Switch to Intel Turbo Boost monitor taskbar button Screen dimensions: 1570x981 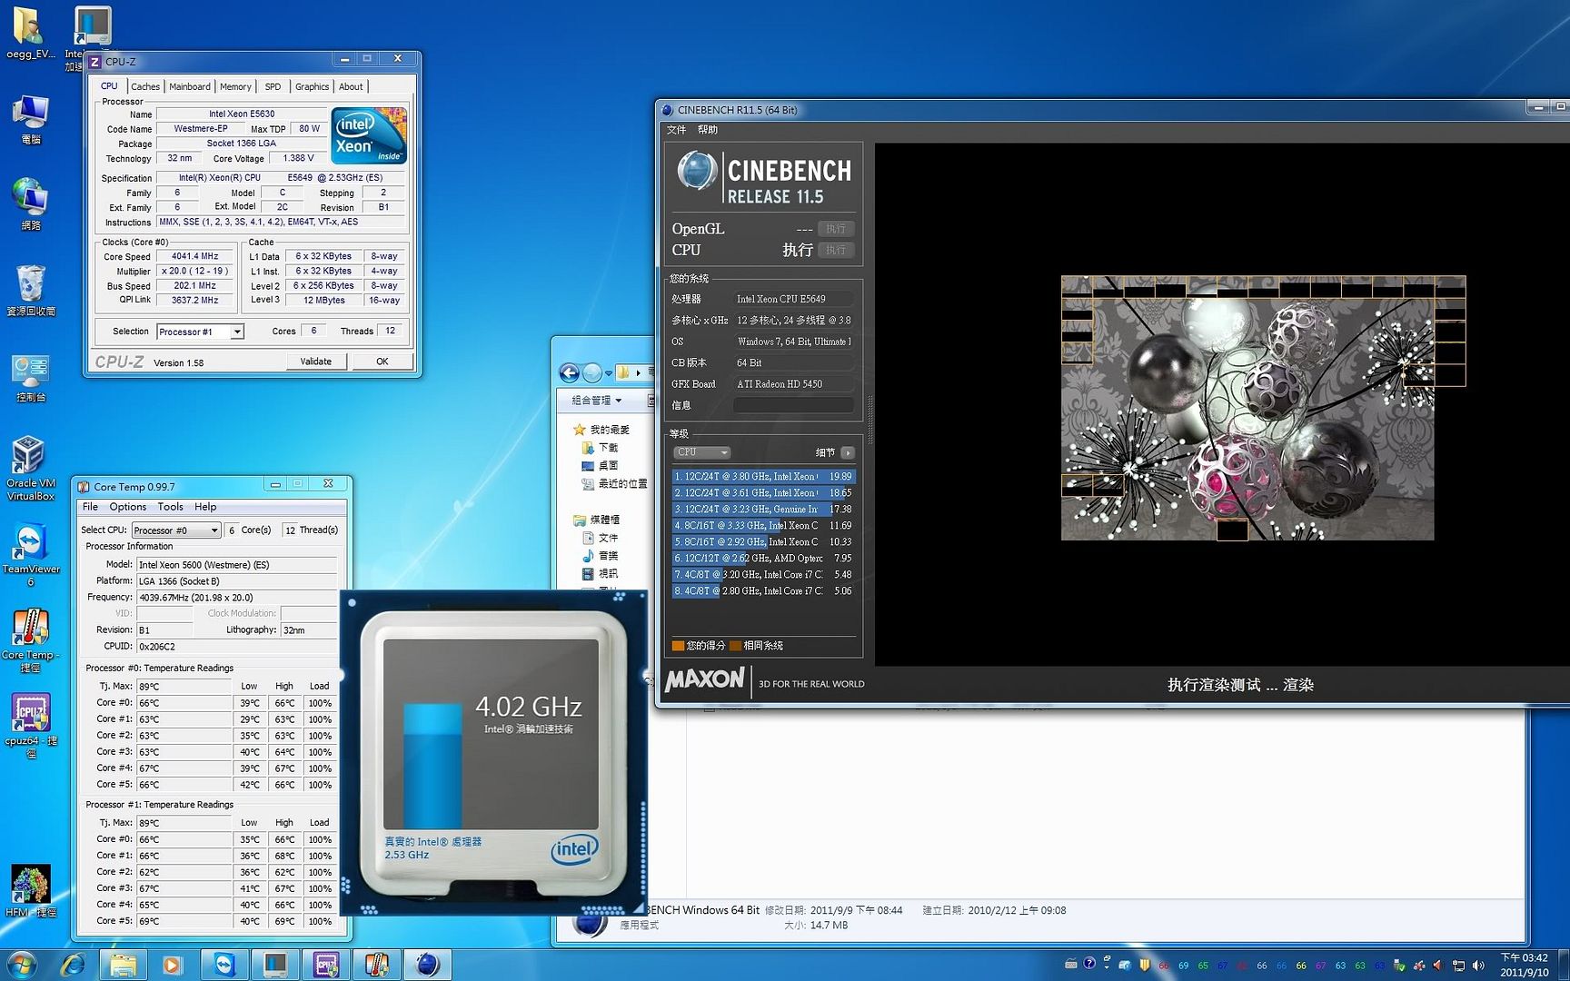pyautogui.click(x=275, y=964)
